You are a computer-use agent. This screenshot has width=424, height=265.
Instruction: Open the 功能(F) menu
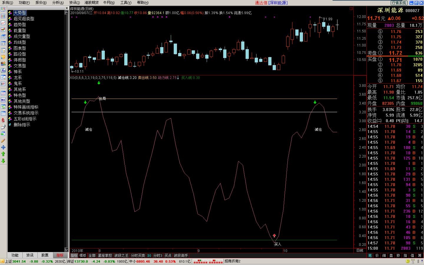24,3
